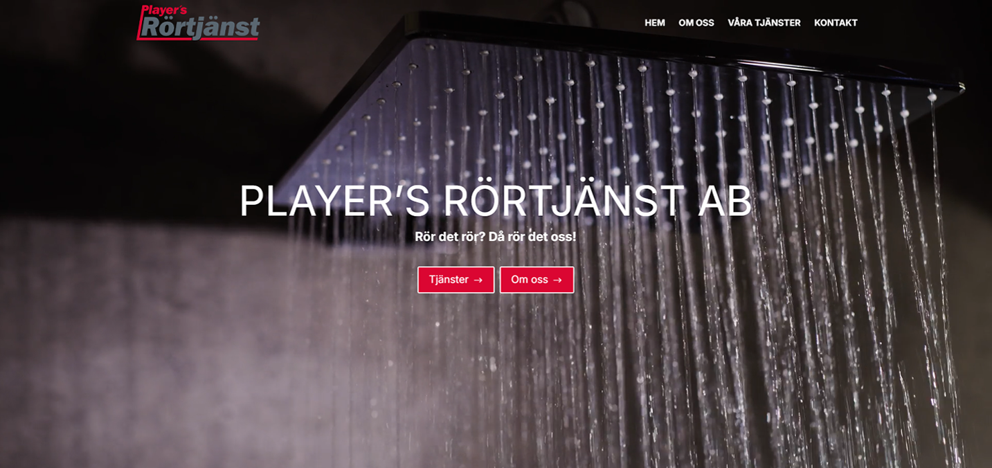Click the PLAYER'S RÖRTJÄNST AB heading
992x468 pixels.
tap(496, 201)
